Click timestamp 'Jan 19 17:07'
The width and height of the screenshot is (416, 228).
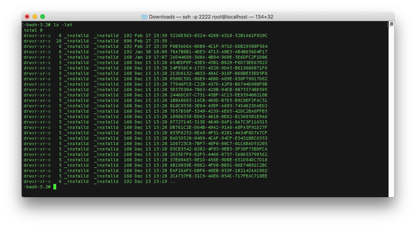(151, 57)
